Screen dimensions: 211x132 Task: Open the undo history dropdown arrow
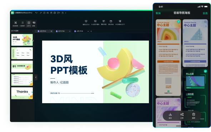38,13
